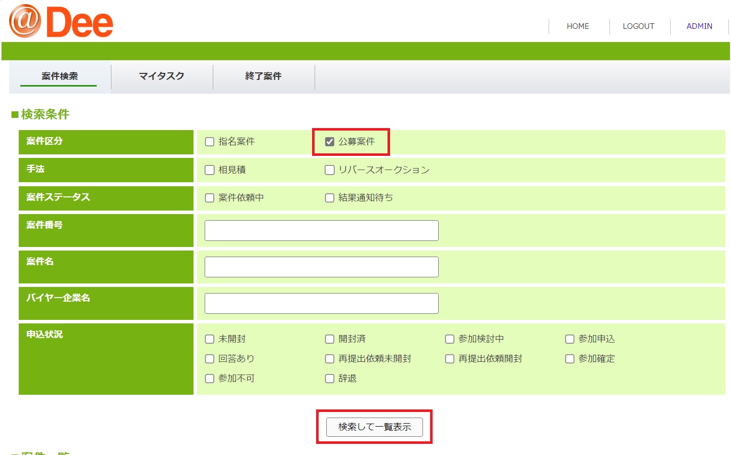Click the 申込状況 row label
The image size is (731, 455).
(x=45, y=335)
